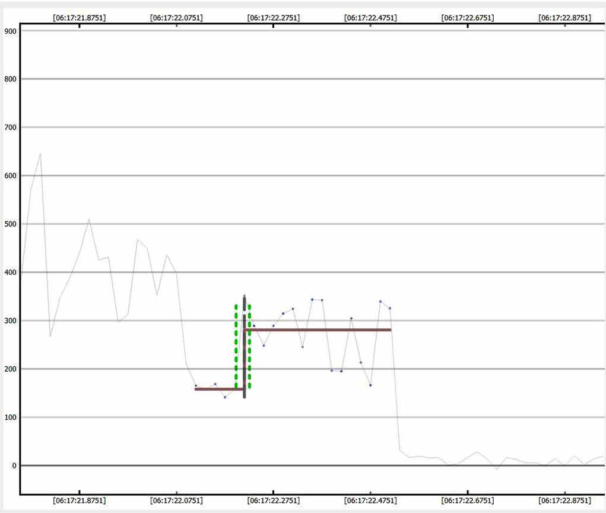Click bottom axis label 06:17:21.8751
Image resolution: width=606 pixels, height=513 pixels.
80,501
